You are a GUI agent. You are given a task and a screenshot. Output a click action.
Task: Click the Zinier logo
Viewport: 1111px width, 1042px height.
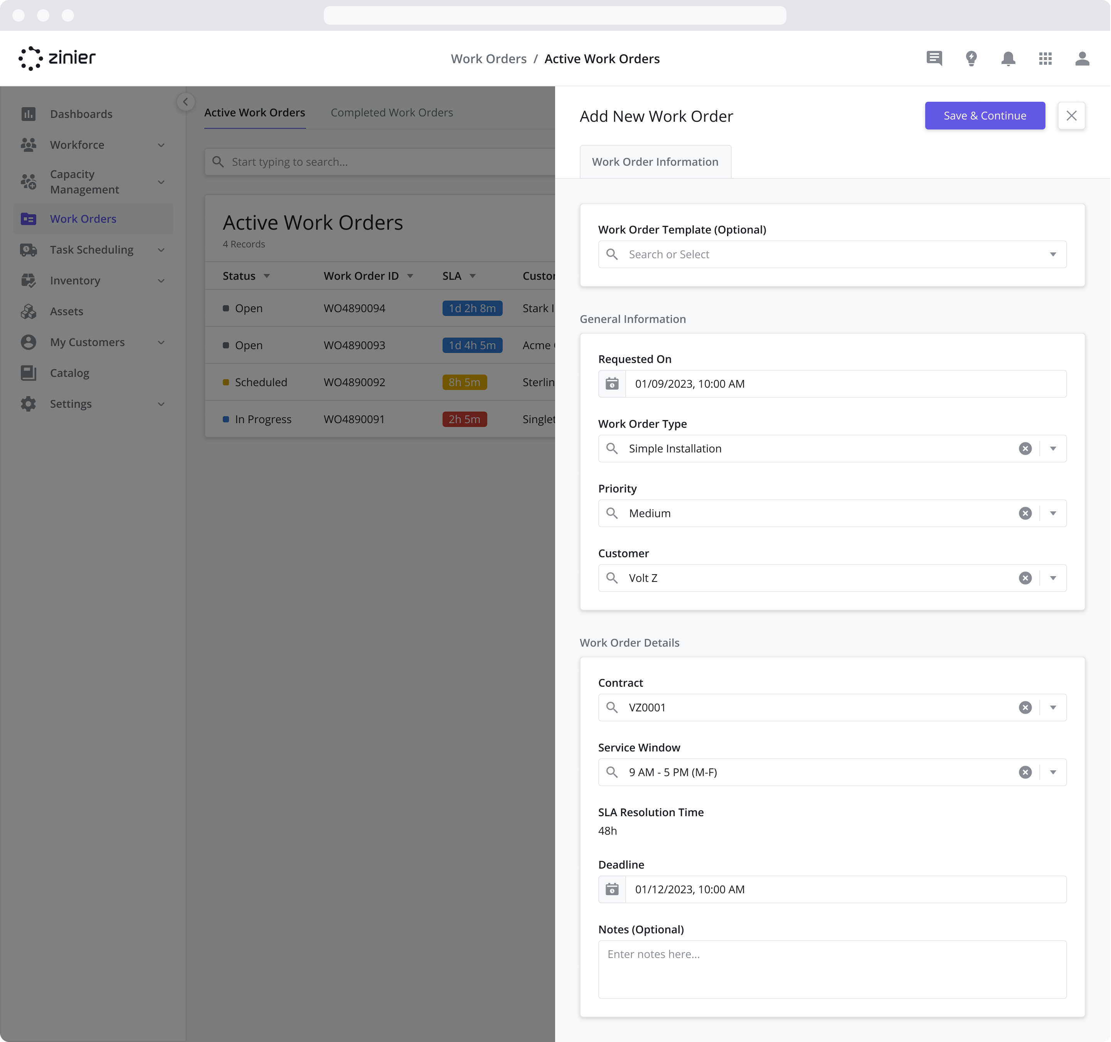56,57
